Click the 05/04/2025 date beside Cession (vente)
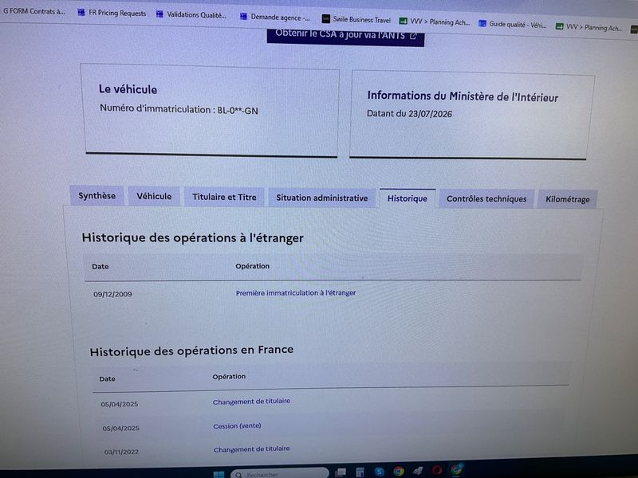 tap(121, 429)
